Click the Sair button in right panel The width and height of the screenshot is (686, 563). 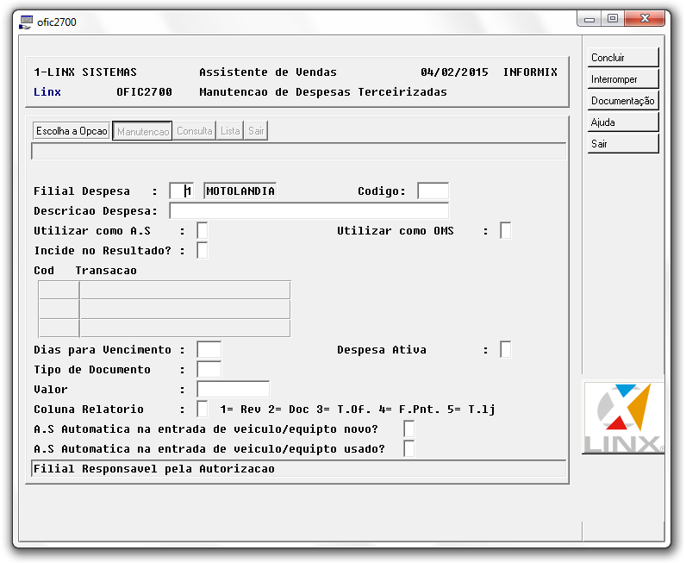tap(622, 144)
